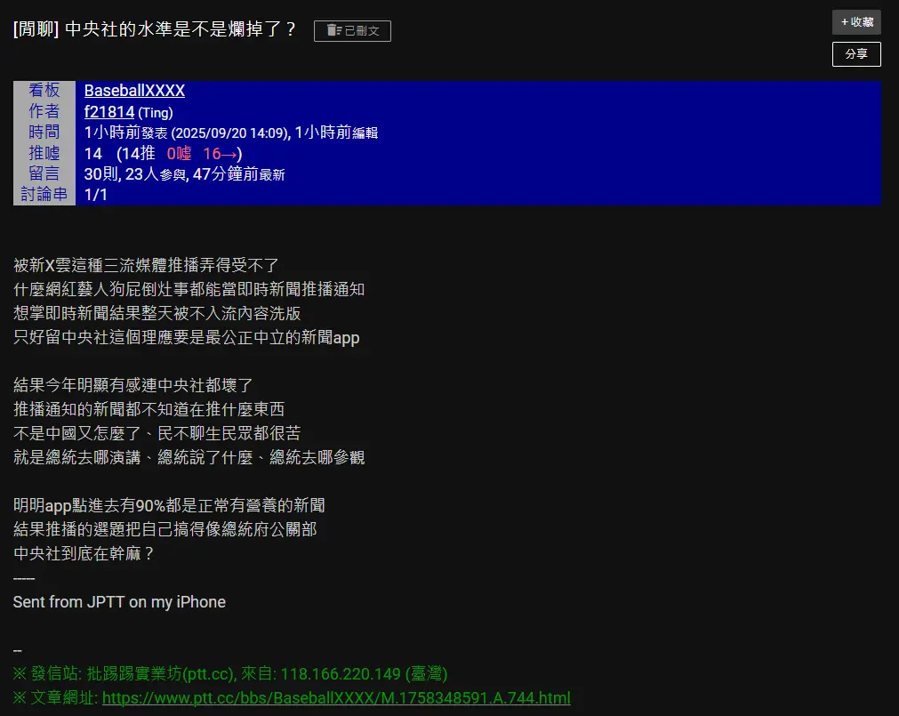The image size is (899, 716).
Task: Click line 只好留中央社這個理應要是最公正中立的新聞app
Action: tap(187, 338)
